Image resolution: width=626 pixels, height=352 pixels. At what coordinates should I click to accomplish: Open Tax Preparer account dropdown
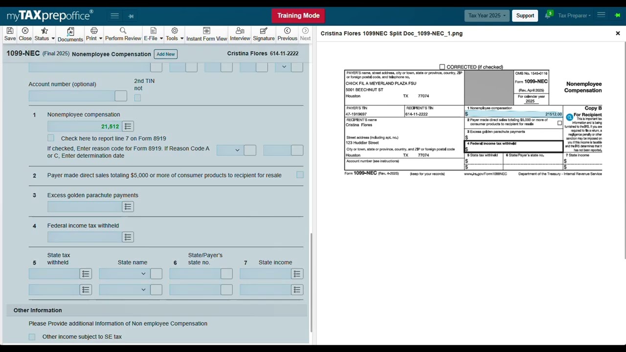[574, 16]
